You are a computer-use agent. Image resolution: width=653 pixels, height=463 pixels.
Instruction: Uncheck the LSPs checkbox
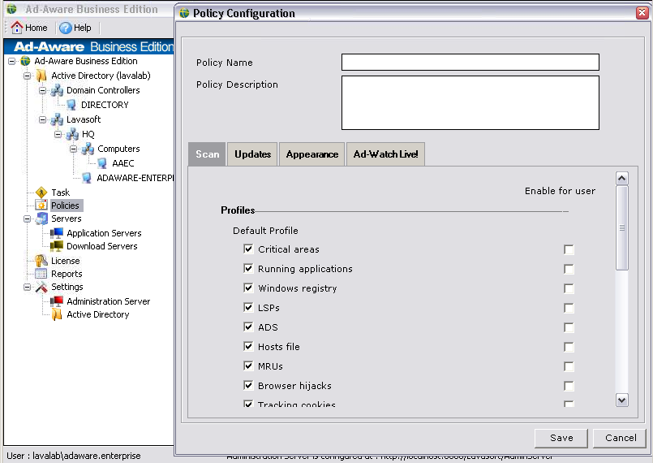pos(248,307)
